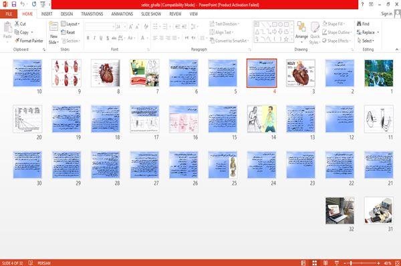Toggle Italic formatting
The height and width of the screenshot is (266, 401).
(x=94, y=38)
